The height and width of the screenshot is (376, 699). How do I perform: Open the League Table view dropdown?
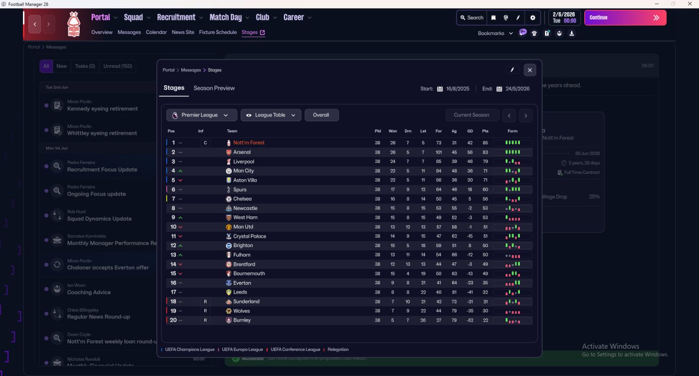(x=271, y=115)
